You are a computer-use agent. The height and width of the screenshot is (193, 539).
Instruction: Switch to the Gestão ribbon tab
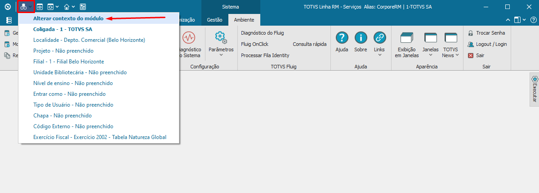click(214, 20)
